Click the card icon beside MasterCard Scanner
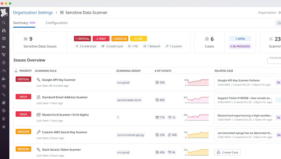The image size is (281, 159). pyautogui.click(x=38, y=115)
